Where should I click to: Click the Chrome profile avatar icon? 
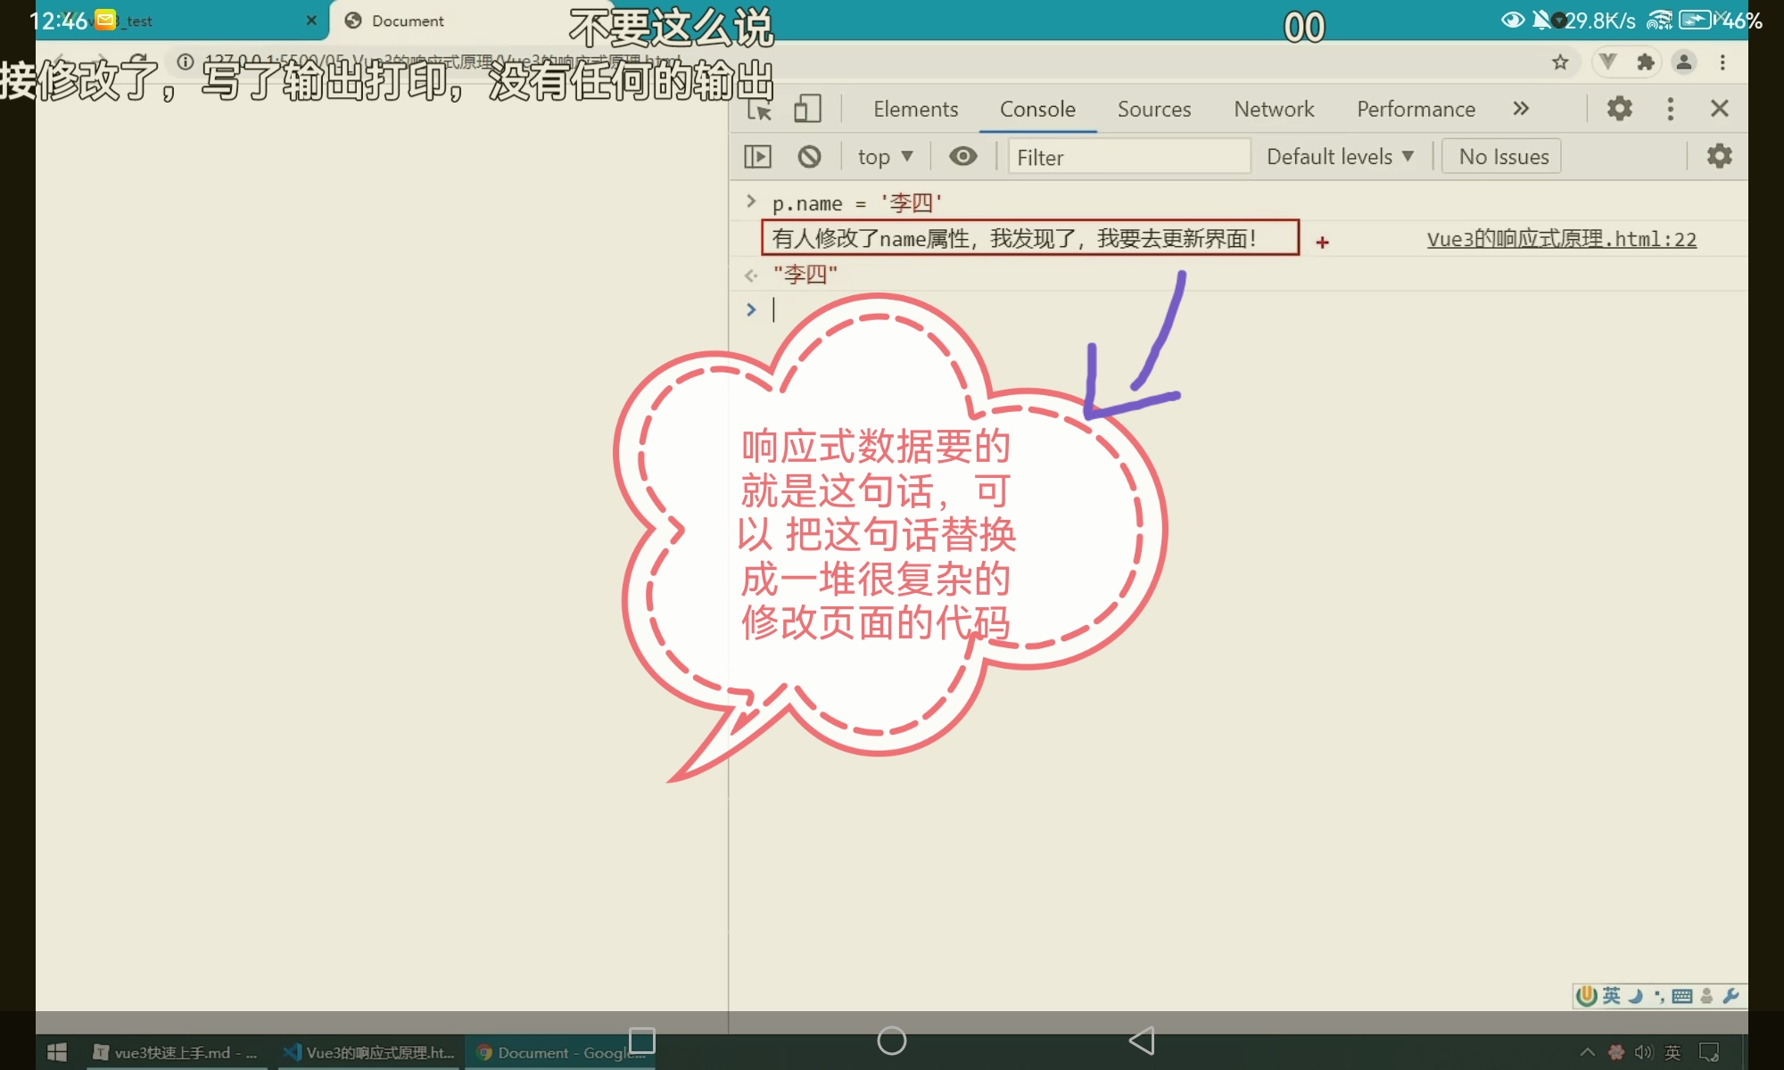click(1684, 62)
